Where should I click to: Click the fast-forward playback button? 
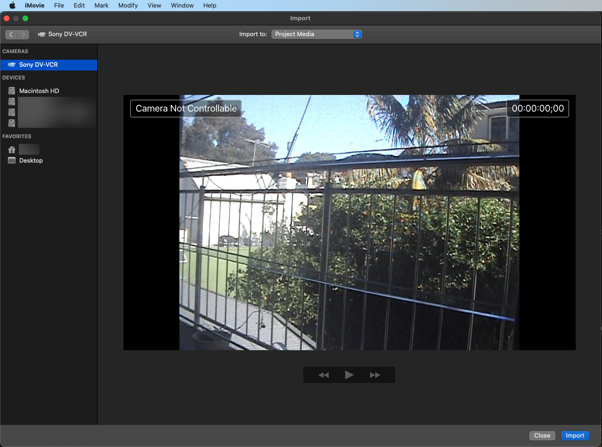pos(375,375)
